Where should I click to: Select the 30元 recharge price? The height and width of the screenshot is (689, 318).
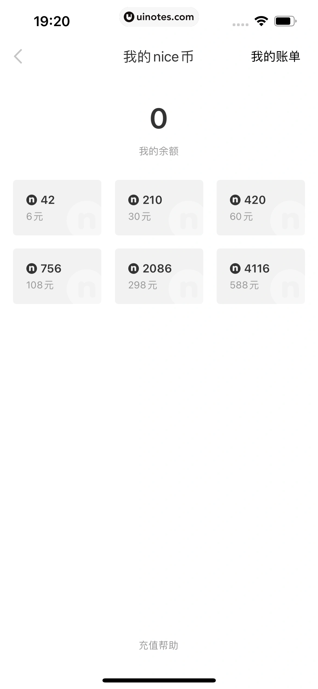[x=140, y=217]
